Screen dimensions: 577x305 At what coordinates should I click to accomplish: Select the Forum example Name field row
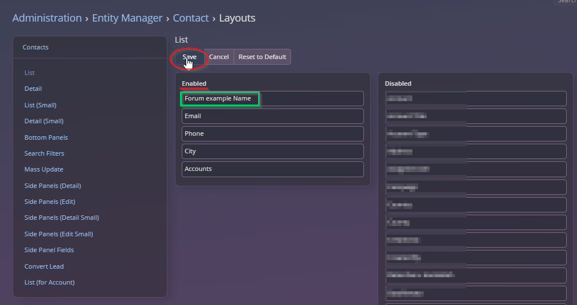(273, 98)
